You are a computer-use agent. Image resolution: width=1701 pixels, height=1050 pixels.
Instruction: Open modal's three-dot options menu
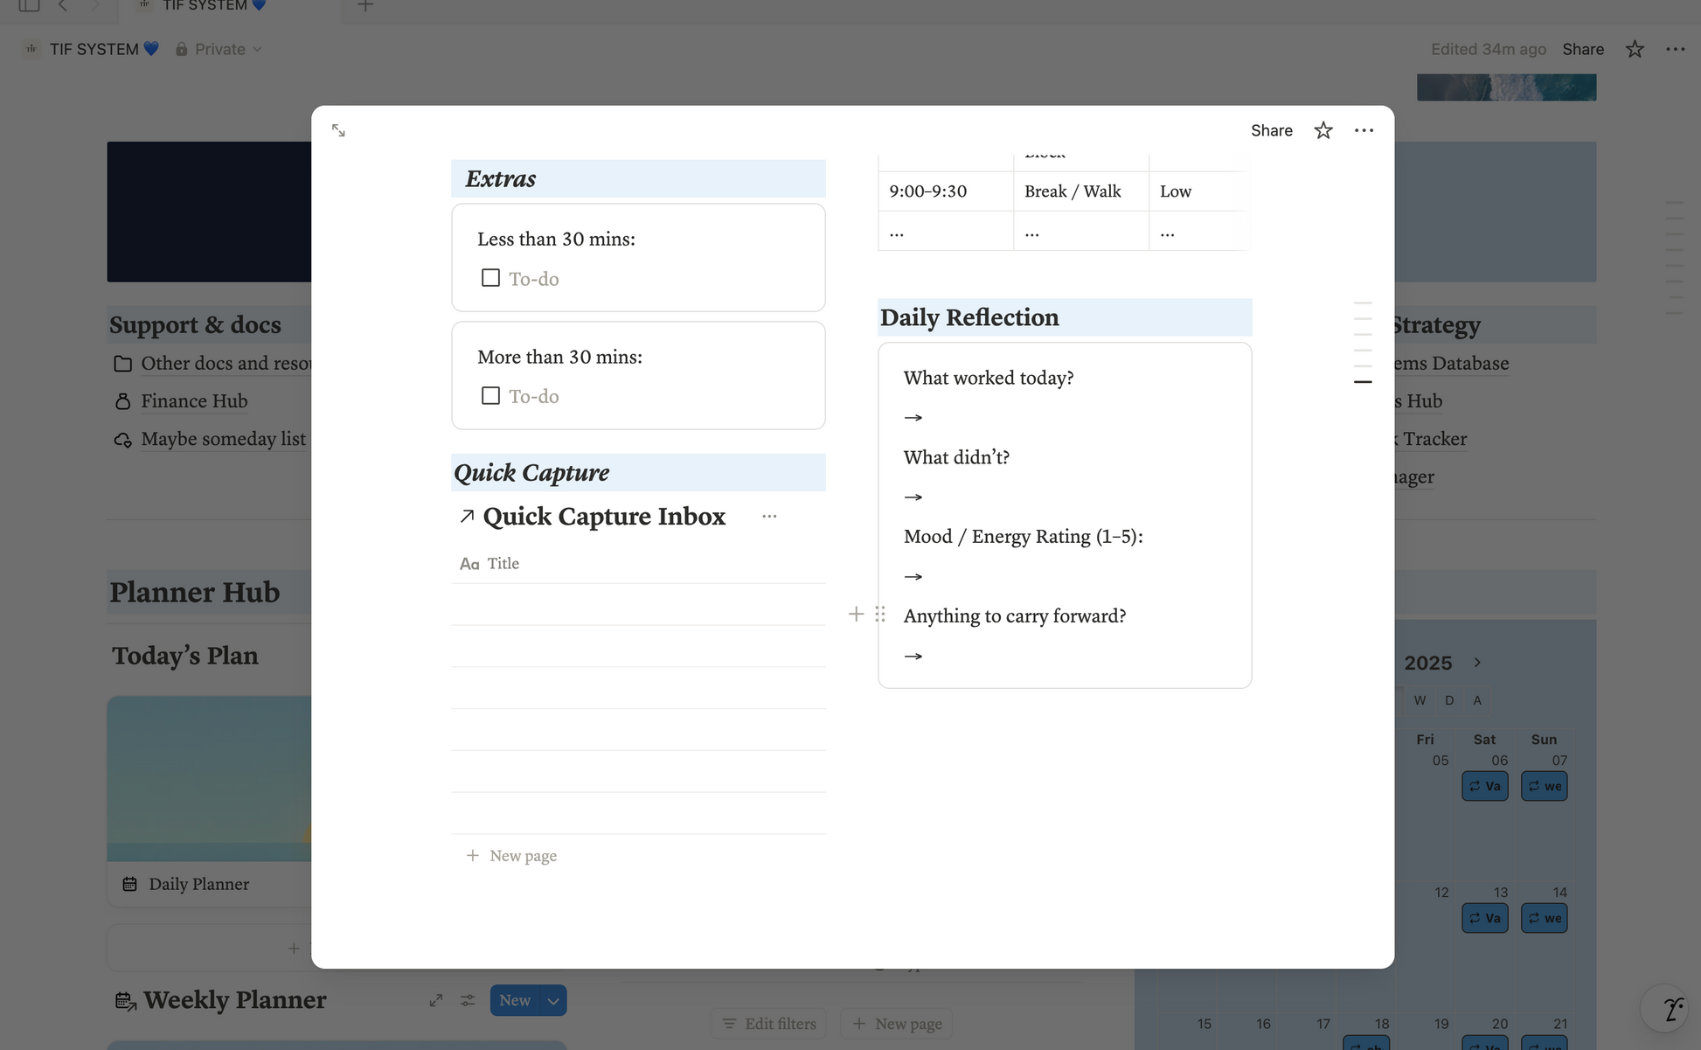tap(1363, 130)
